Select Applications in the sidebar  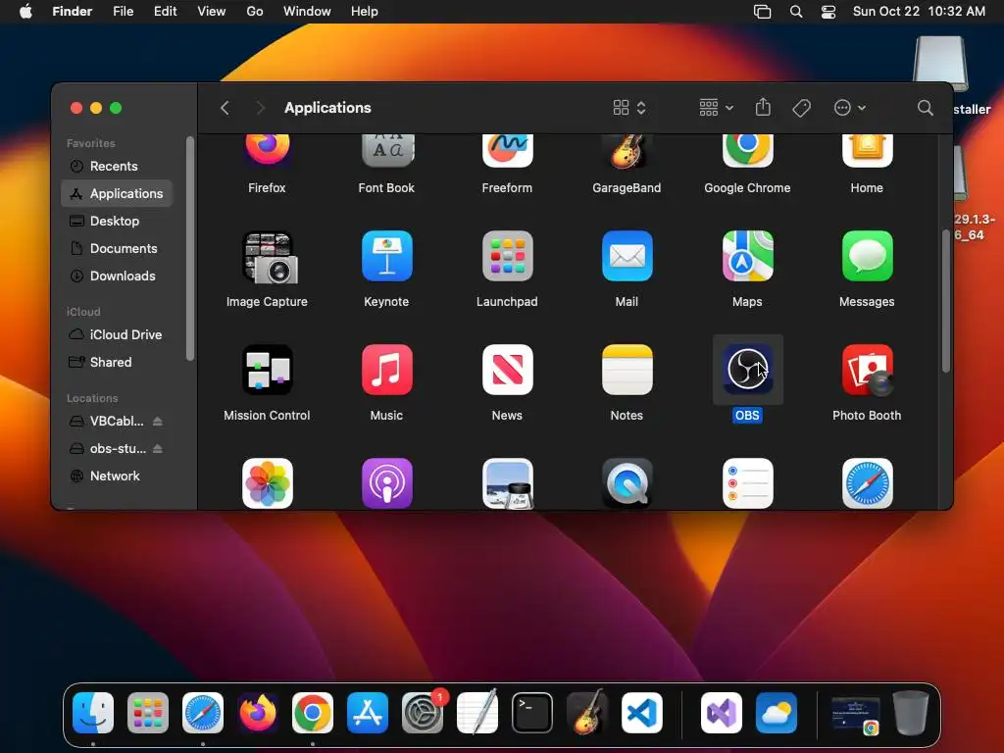(118, 193)
